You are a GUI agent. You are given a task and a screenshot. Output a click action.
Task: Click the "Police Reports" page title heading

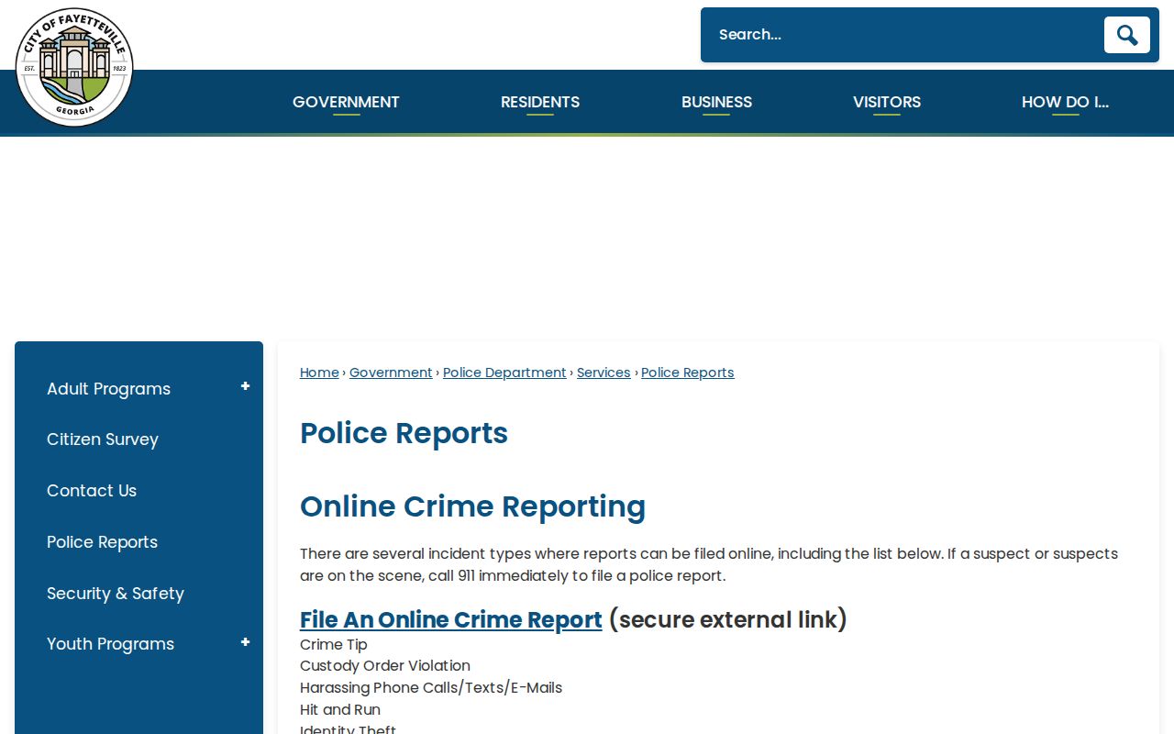coord(404,433)
